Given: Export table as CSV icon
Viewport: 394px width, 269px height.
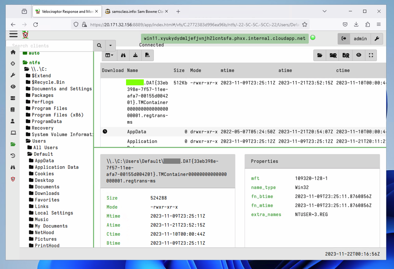Looking at the screenshot, I should [x=147, y=55].
